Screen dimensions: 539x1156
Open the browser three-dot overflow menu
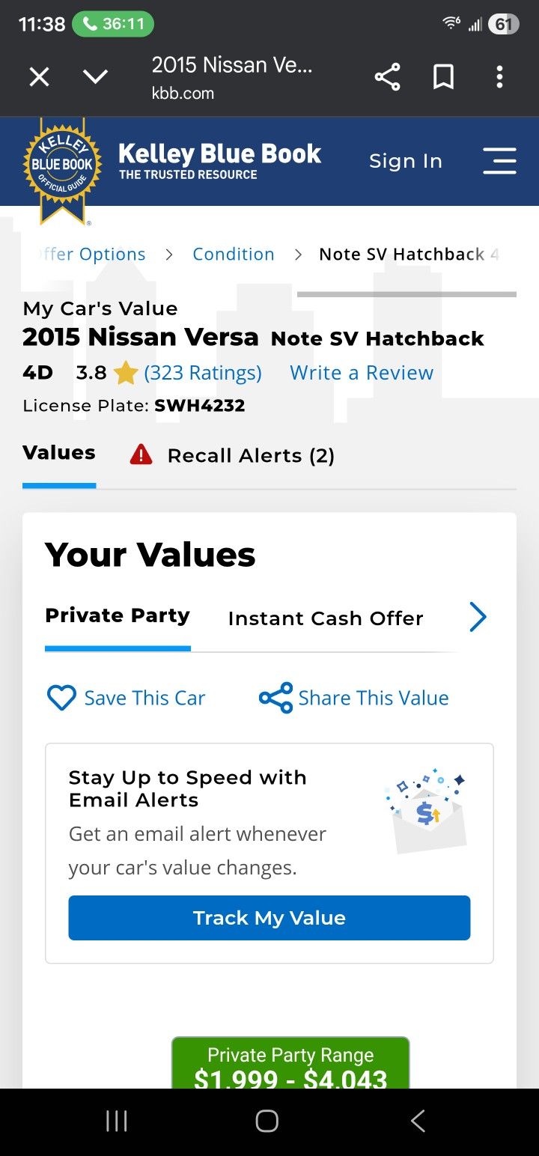[x=499, y=76]
